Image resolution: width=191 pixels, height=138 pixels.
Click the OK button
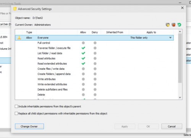pyautogui.click(x=148, y=127)
